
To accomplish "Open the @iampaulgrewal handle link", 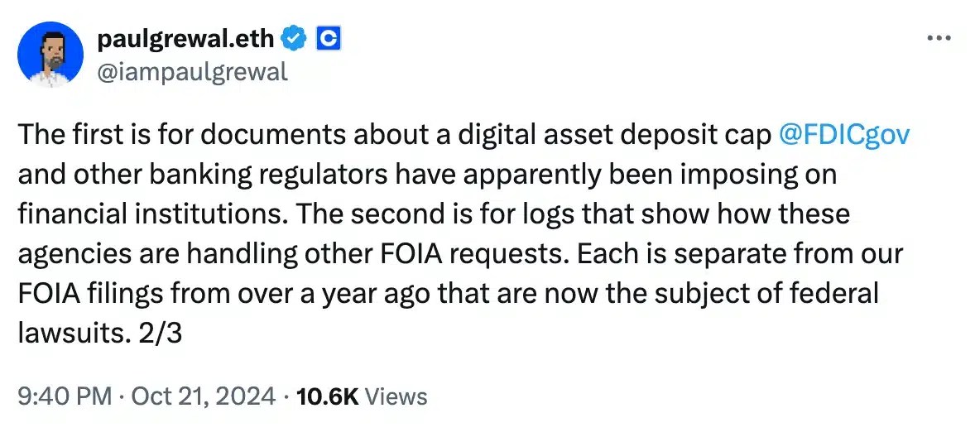I will [x=192, y=72].
